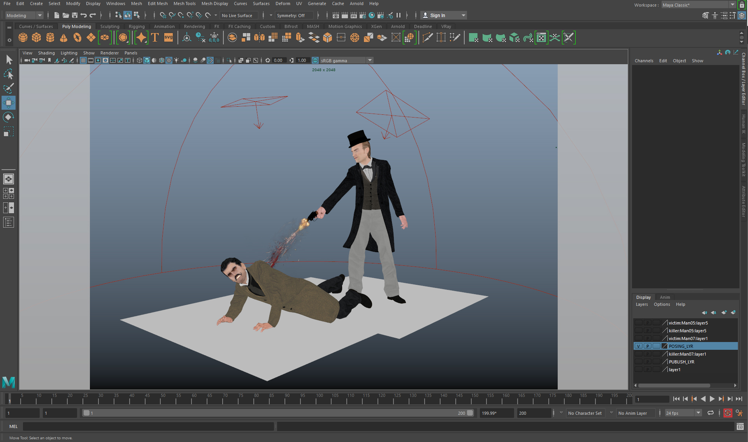Select the Lasso tool in toolbox
The image size is (748, 442).
pyautogui.click(x=8, y=74)
